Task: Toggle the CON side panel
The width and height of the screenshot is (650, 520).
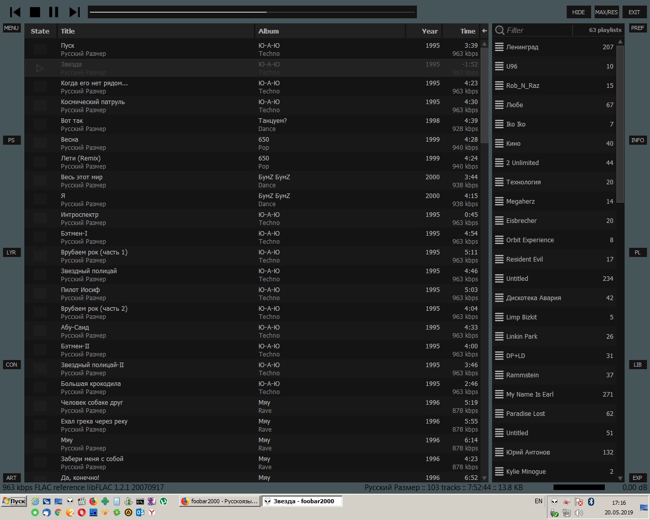Action: point(11,365)
